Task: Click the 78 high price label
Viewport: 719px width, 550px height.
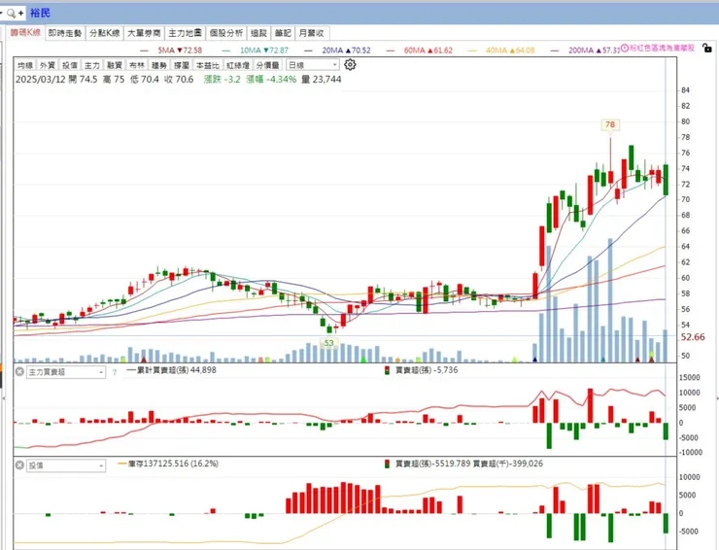Action: tap(610, 124)
